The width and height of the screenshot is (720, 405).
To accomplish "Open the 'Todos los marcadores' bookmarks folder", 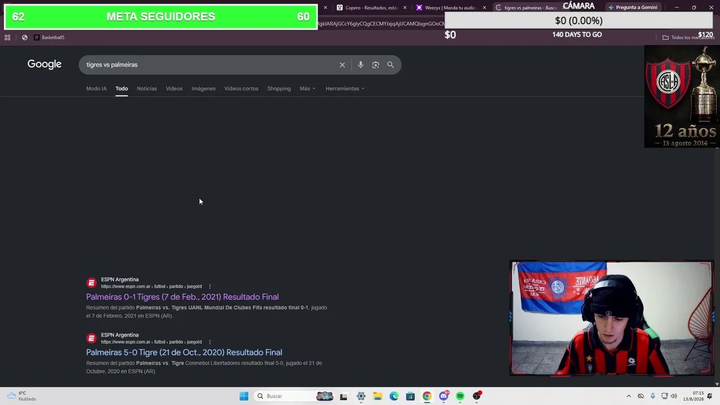I will click(687, 38).
